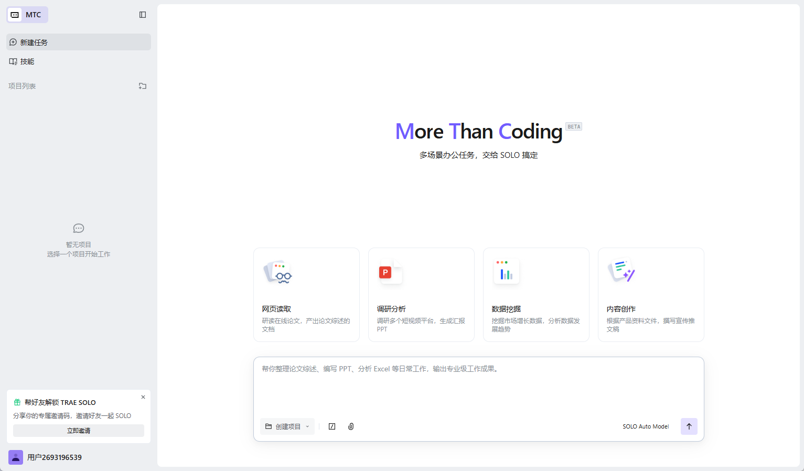Collapse the left sidebar panel
This screenshot has height=471, width=804.
(143, 15)
